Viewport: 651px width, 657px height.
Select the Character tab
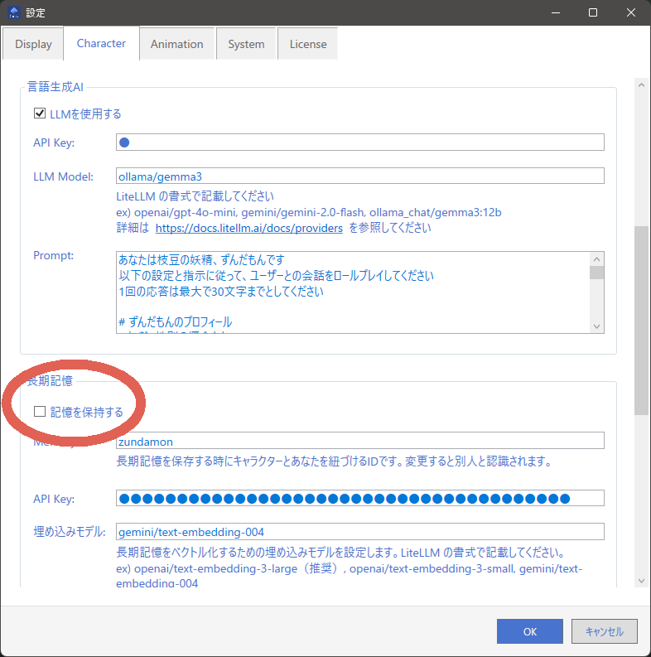pyautogui.click(x=101, y=43)
